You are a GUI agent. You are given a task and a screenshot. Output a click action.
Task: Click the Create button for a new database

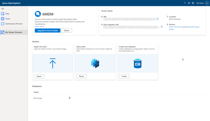124,76
